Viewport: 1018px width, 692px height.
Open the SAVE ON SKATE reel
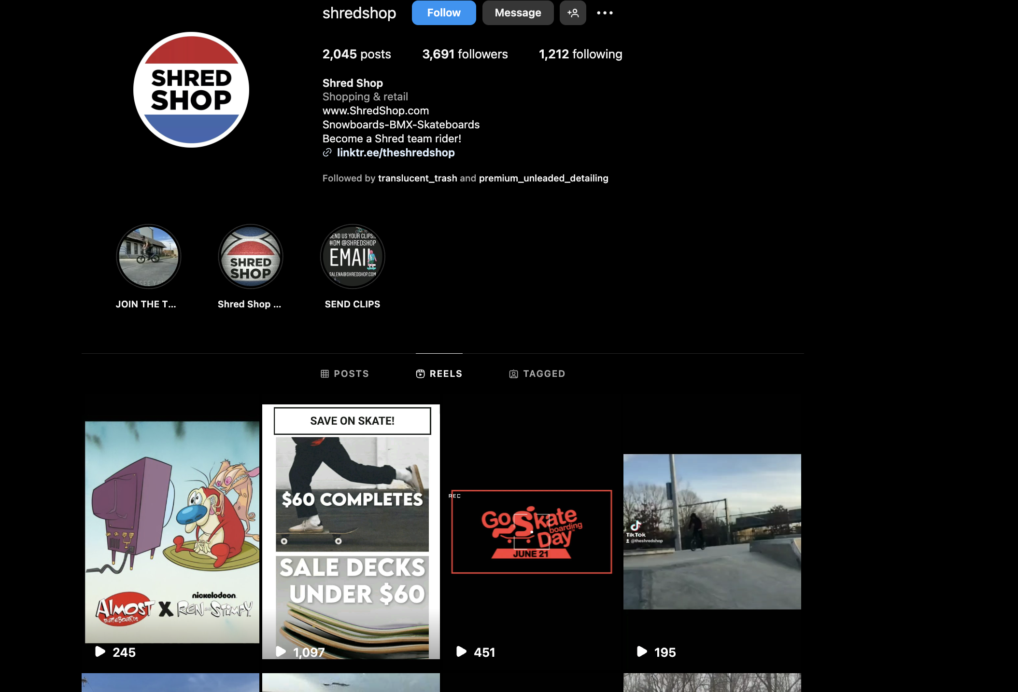click(x=351, y=532)
